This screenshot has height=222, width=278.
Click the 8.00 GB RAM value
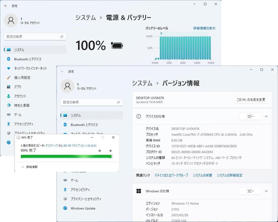[x=177, y=140]
